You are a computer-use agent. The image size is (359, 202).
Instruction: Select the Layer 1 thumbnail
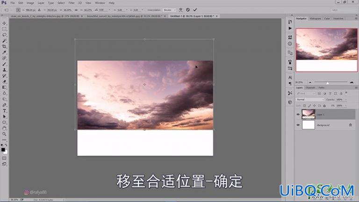point(308,114)
